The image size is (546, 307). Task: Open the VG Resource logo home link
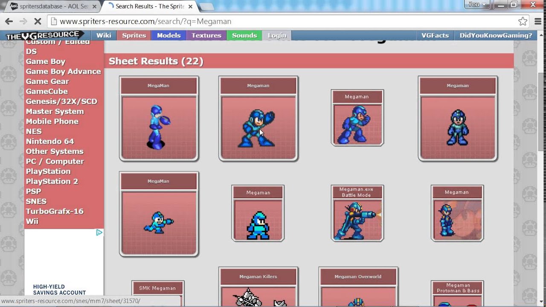(45, 35)
